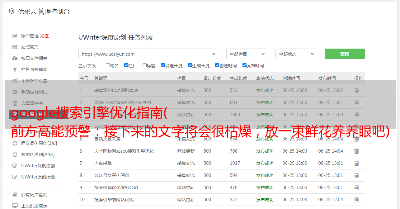
Task: Open 接口文件相关 menu item
Action: click(x=34, y=58)
